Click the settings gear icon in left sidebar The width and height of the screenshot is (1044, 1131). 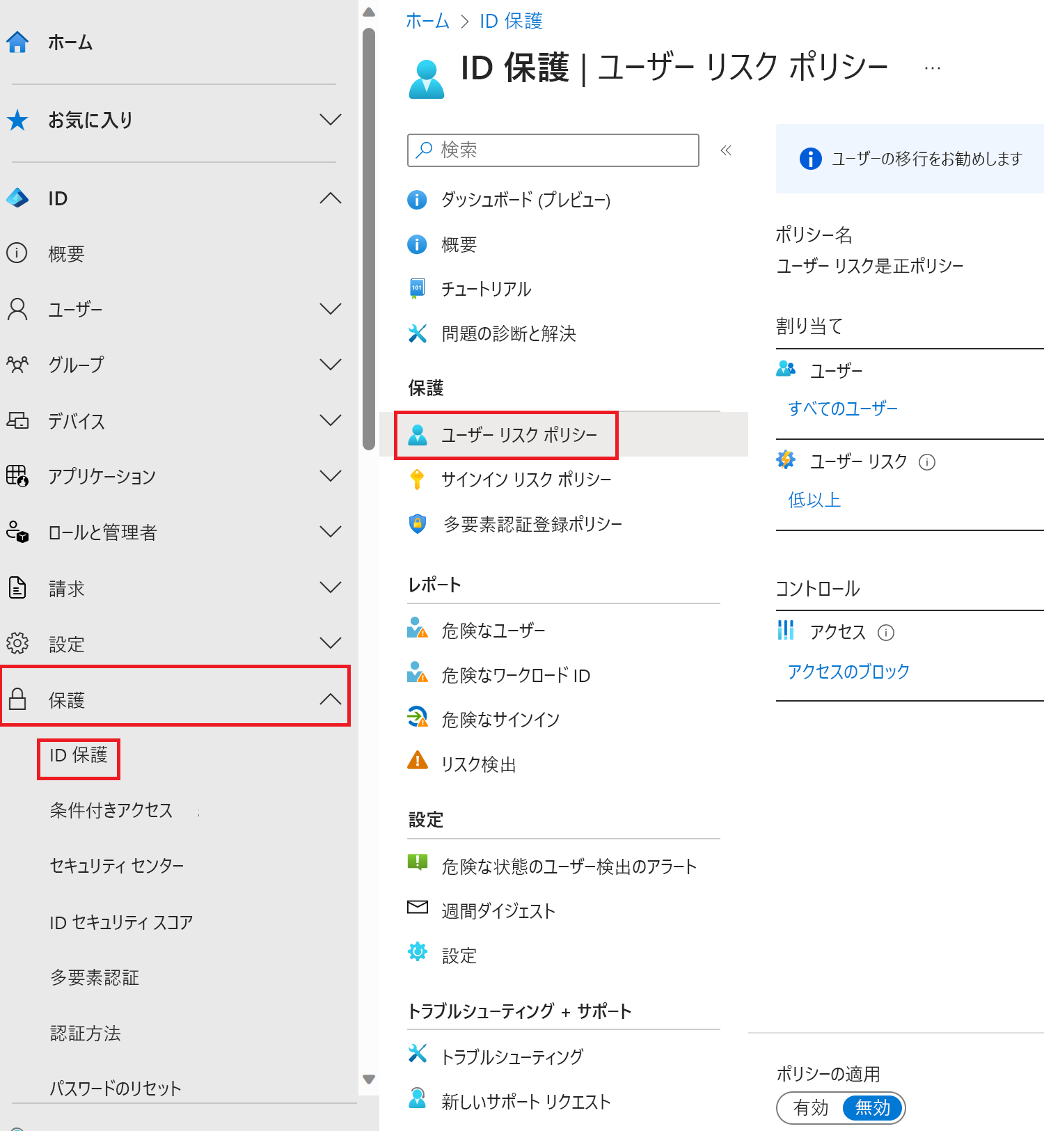pos(17,643)
